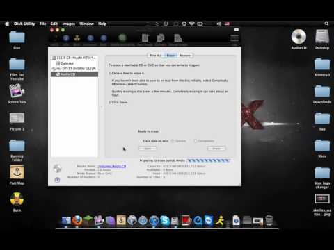The height and width of the screenshot is (250, 334).
Task: Click the Unmount toolbar icon
Action: [90, 38]
